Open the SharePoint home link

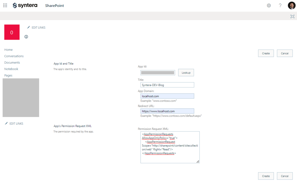pos(55,6)
